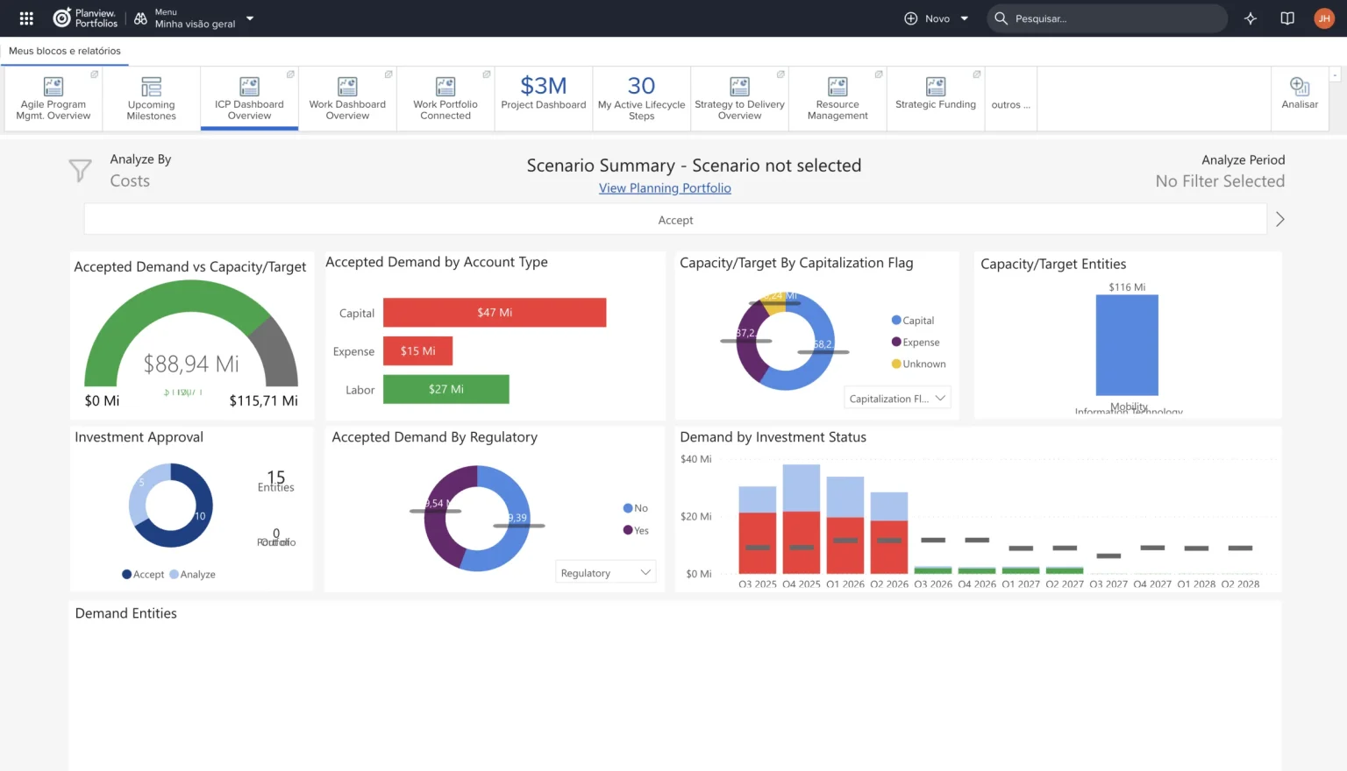Open Agile Program Mgmt. Overview tile
This screenshot has height=771, width=1347.
pos(53,99)
